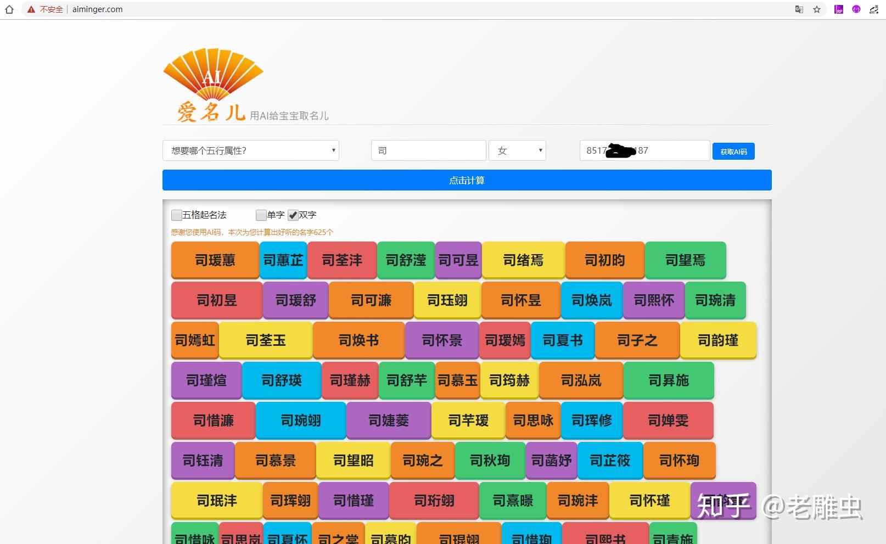Select the name tile 司舒滢
Image resolution: width=886 pixels, height=544 pixels.
406,260
